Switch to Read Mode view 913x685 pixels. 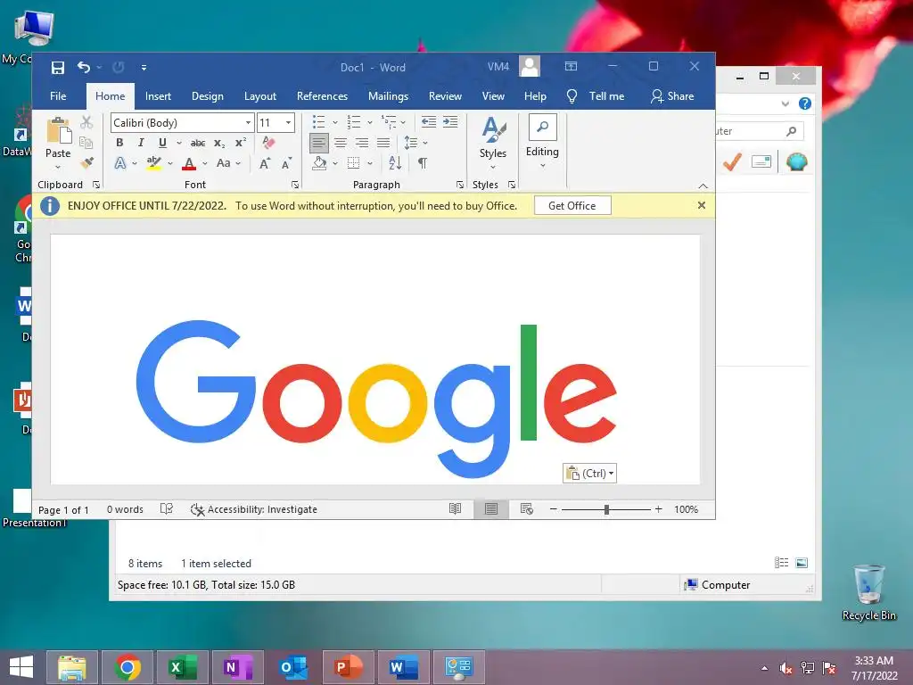click(455, 509)
